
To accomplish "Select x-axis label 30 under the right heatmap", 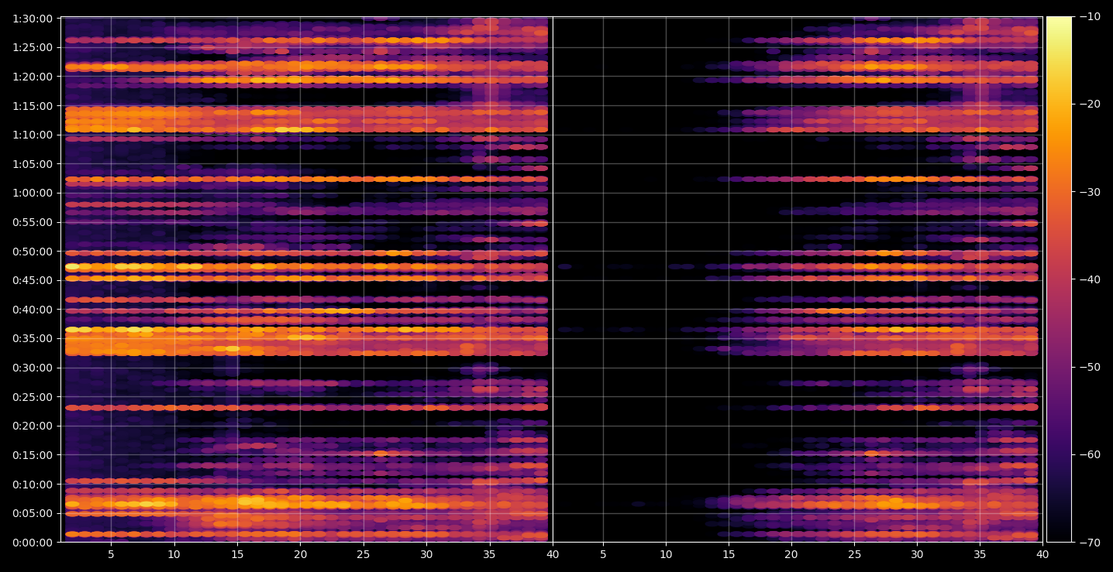I will pyautogui.click(x=918, y=555).
